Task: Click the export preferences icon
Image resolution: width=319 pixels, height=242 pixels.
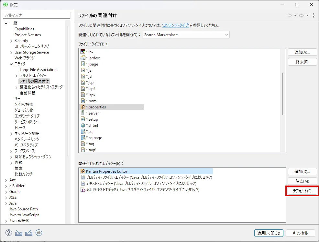Action: coord(29,233)
